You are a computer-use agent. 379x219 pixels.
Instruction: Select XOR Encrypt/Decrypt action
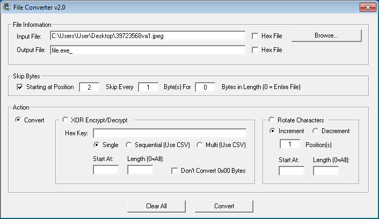[x=66, y=120]
